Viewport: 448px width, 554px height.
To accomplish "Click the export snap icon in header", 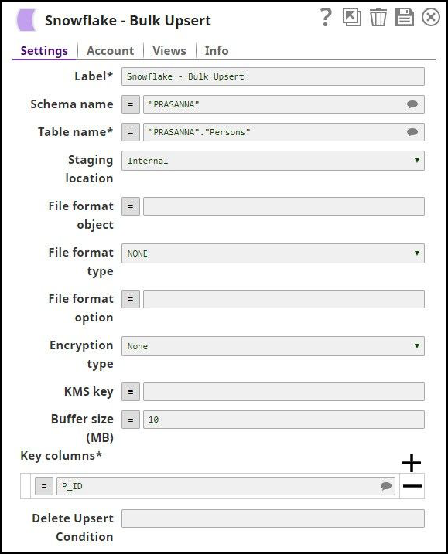I will (352, 17).
